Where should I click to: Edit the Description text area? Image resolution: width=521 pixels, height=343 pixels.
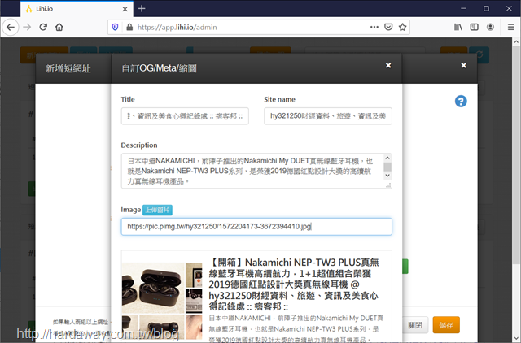point(256,171)
